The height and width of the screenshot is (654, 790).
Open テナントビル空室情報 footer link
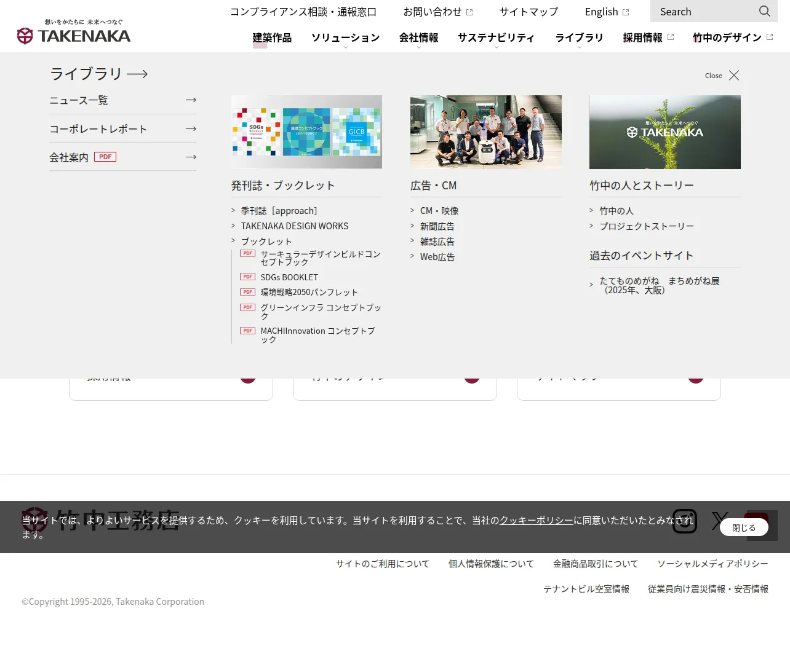586,589
